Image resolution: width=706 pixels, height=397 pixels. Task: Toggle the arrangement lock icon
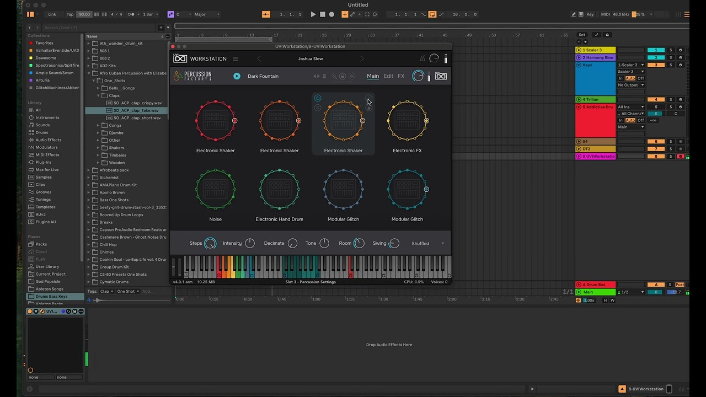[607, 35]
